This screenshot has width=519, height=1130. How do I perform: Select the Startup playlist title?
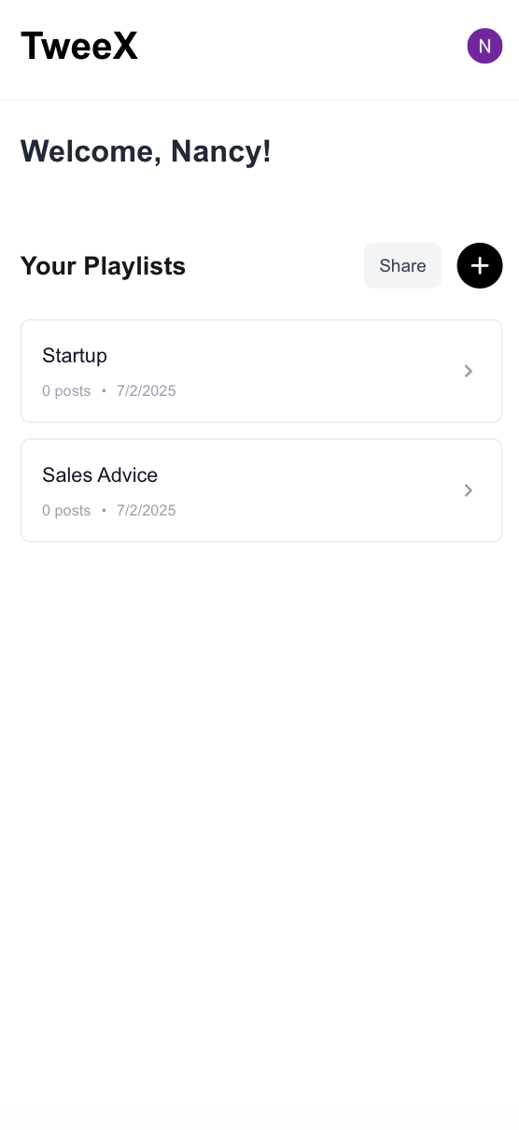pos(75,356)
